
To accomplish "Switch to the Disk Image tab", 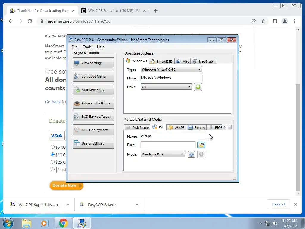I will coord(137,128).
